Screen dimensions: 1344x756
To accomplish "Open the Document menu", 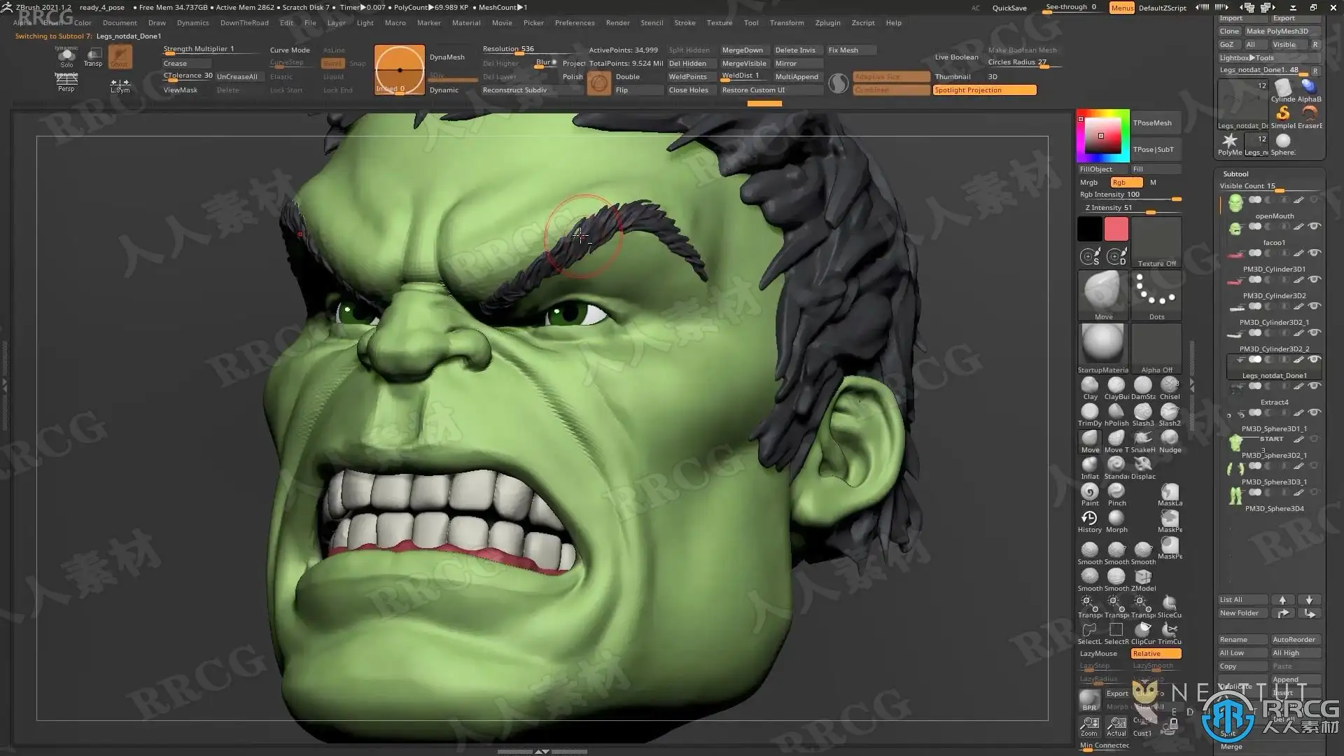I will coord(120,23).
